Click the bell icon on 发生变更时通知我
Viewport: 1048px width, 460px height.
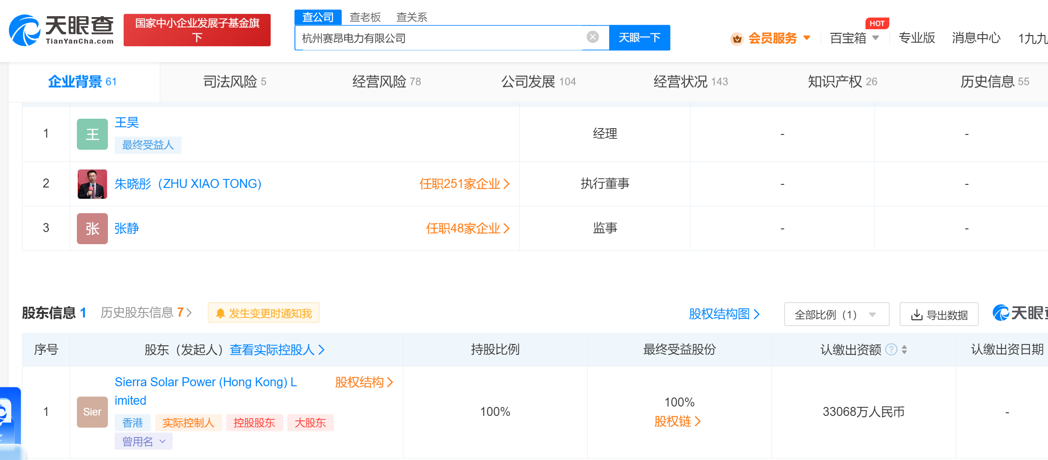220,313
